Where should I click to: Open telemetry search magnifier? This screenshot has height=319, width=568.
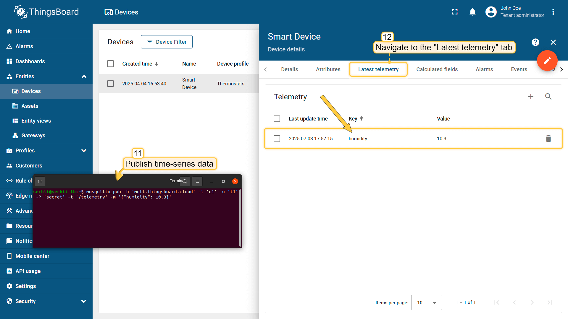[x=548, y=97]
